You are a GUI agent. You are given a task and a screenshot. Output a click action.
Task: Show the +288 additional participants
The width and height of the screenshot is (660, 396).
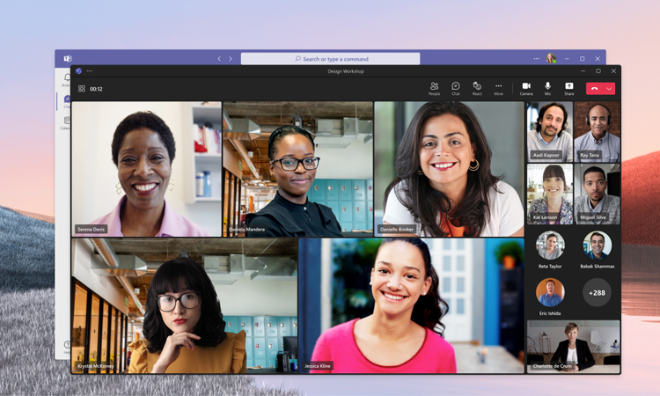coord(598,292)
